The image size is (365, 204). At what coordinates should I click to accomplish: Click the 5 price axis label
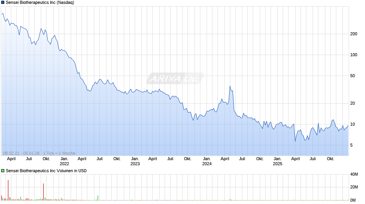tap(351, 145)
